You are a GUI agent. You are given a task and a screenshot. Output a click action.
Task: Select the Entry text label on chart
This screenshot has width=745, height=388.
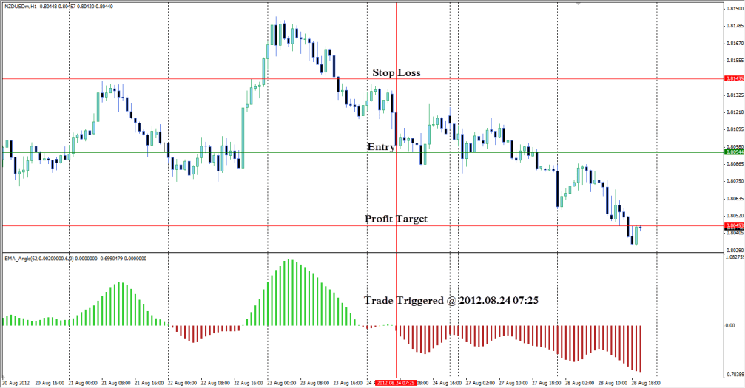(x=381, y=147)
